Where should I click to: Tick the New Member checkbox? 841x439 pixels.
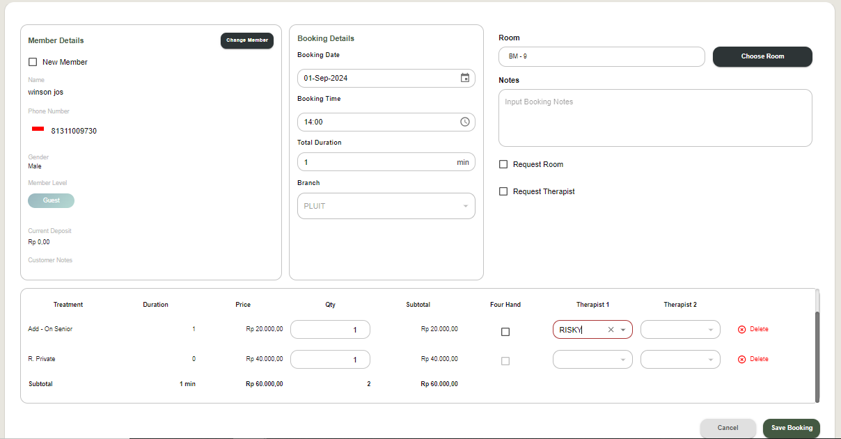[x=33, y=62]
